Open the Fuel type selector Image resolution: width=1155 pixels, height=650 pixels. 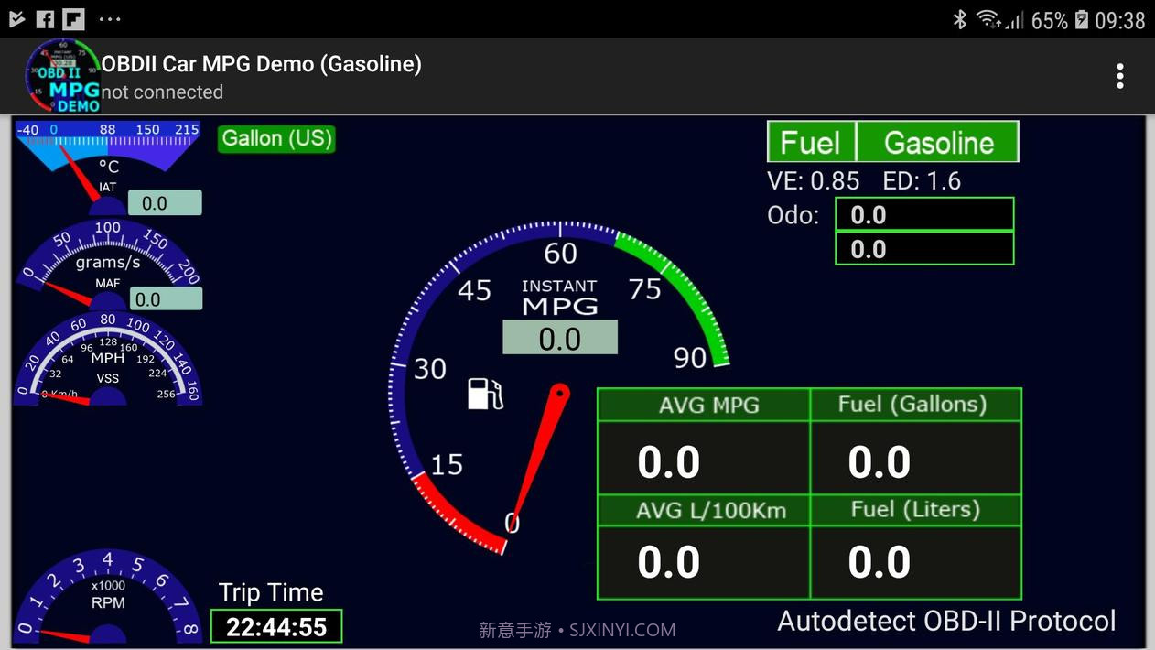point(809,142)
